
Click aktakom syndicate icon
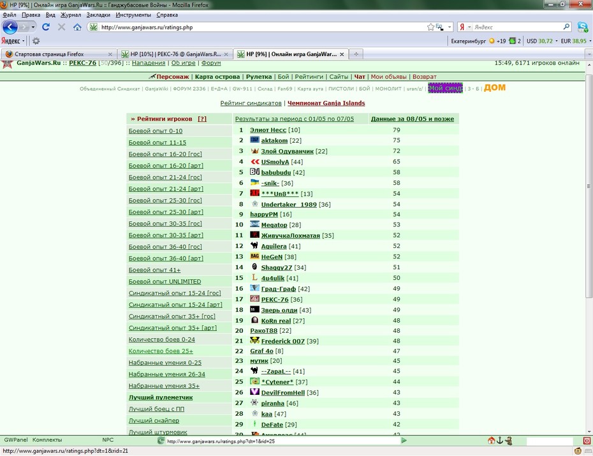254,140
